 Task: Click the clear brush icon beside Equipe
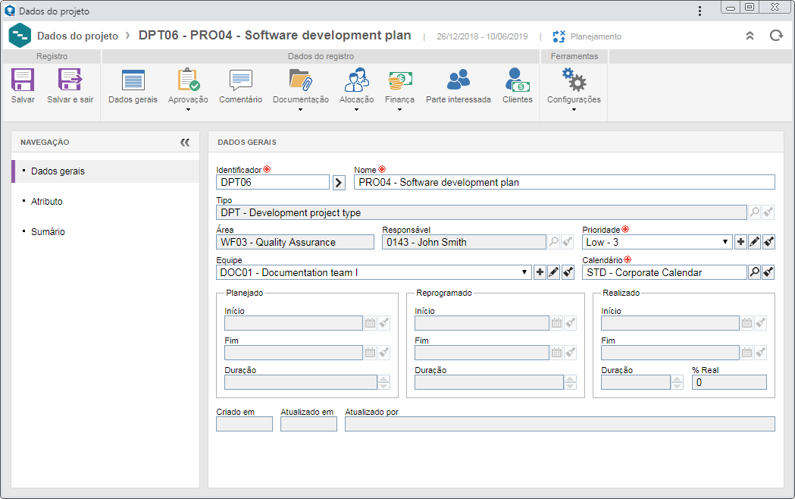pyautogui.click(x=568, y=272)
